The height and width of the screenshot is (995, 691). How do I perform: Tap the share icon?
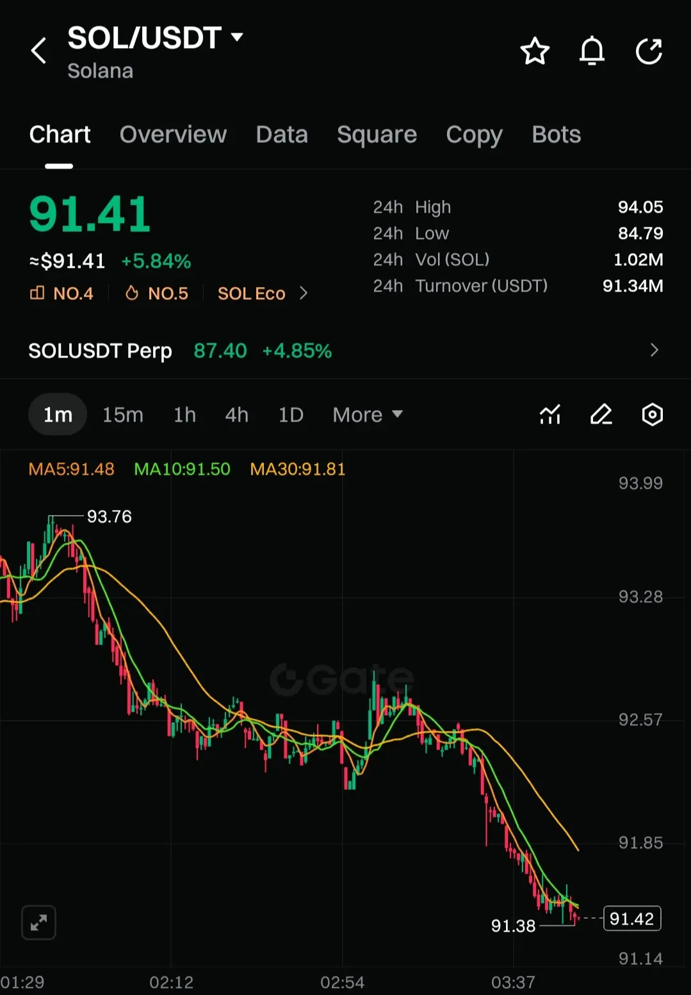[x=649, y=51]
